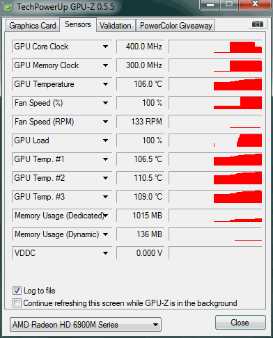Click the GPU Load red history graph
Image resolution: width=273 pixels, height=338 pixels.
215,140
